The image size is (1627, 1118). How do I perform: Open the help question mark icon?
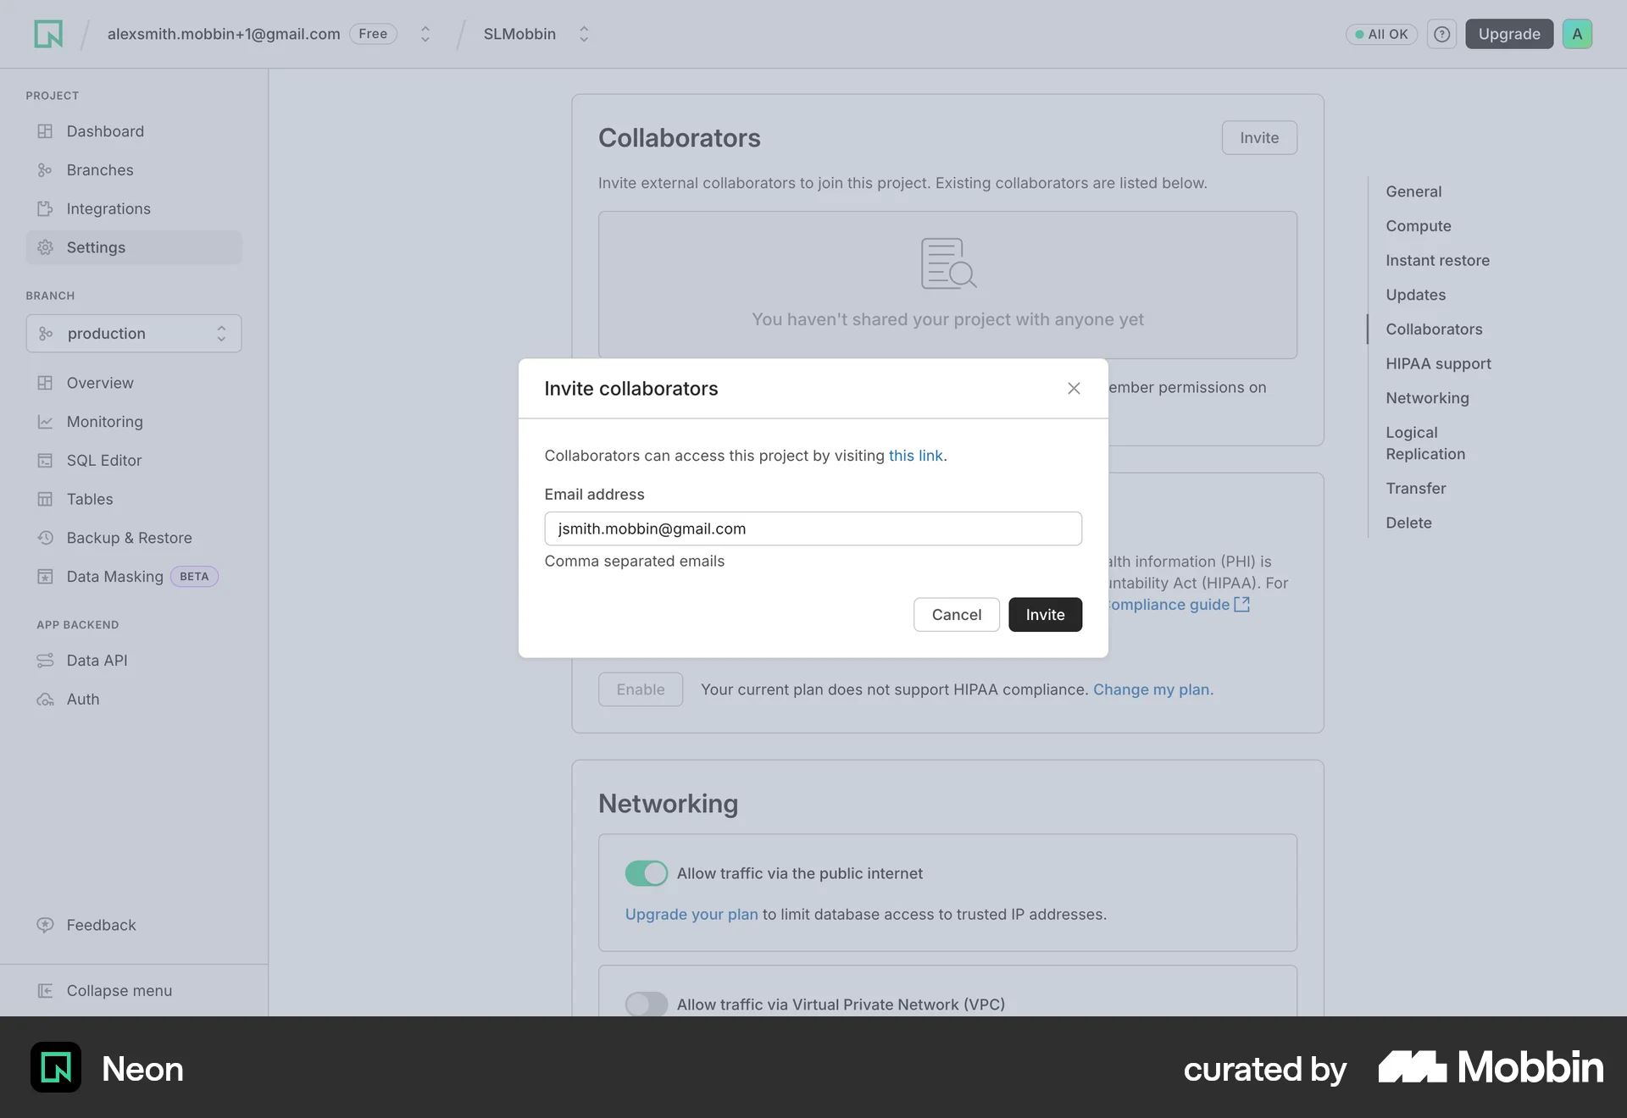click(1441, 34)
